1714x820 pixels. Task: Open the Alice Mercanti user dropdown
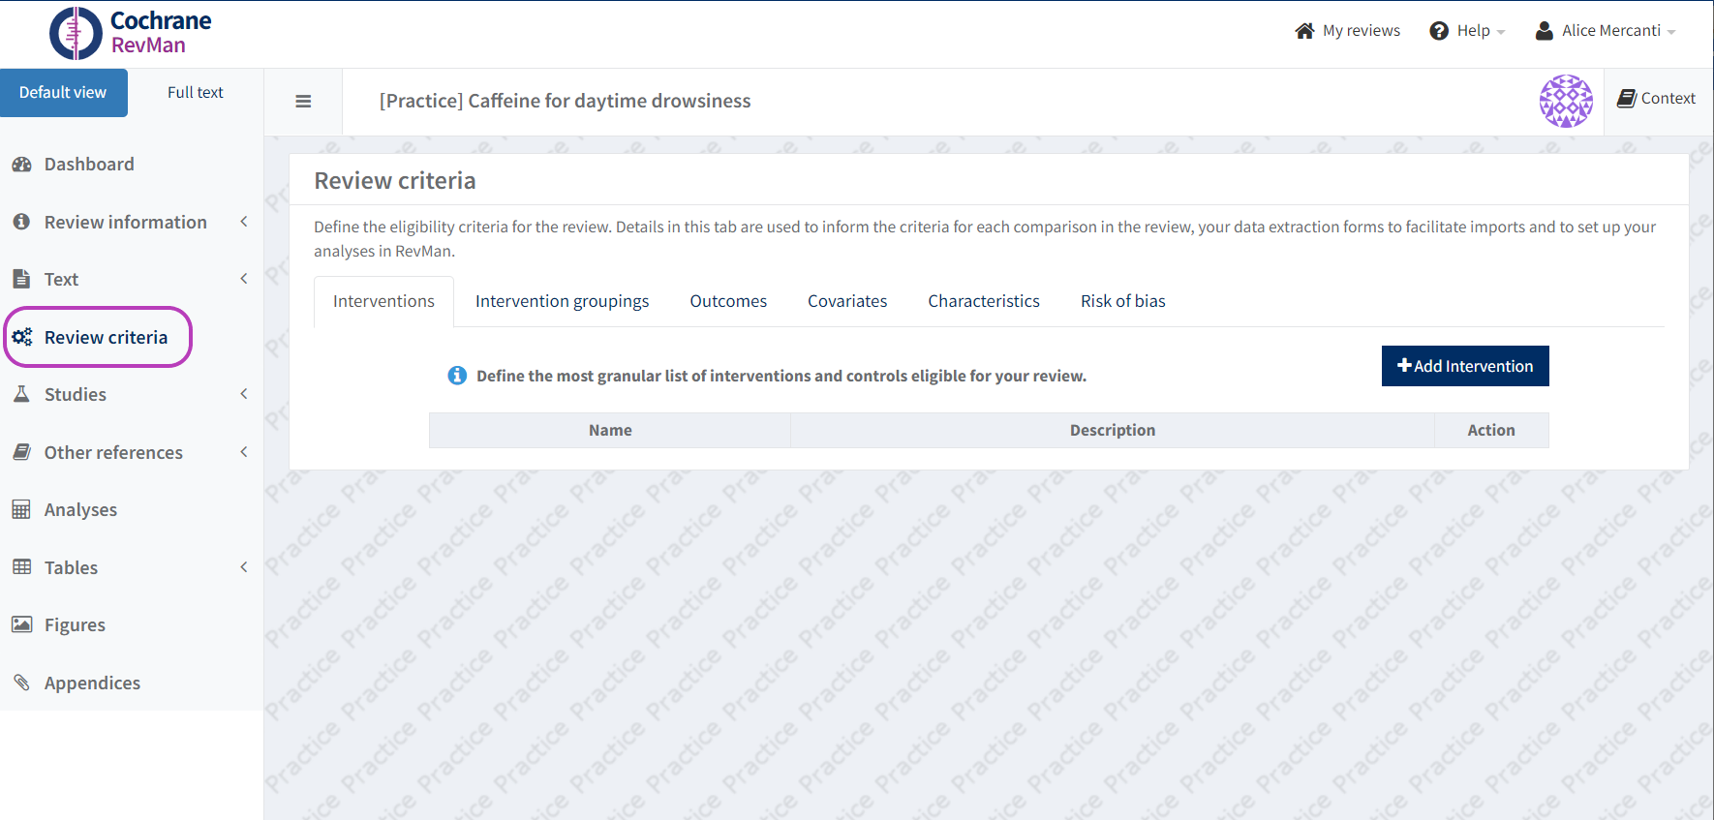pos(1605,31)
